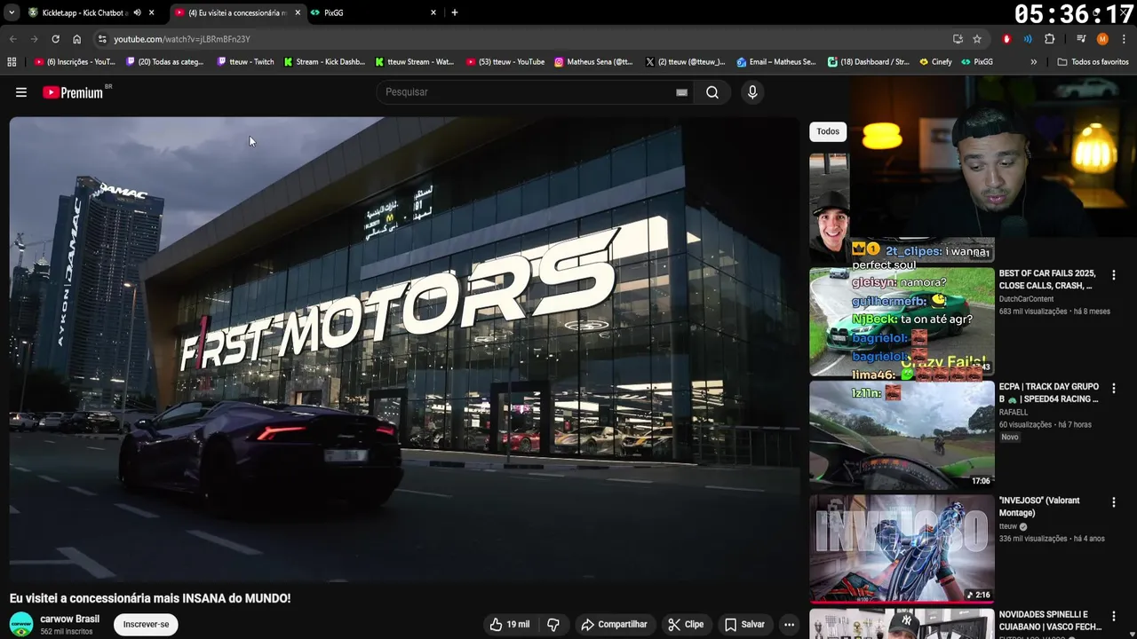Like the video with 19 mil thumbs up
This screenshot has height=639, width=1137.
click(x=510, y=625)
